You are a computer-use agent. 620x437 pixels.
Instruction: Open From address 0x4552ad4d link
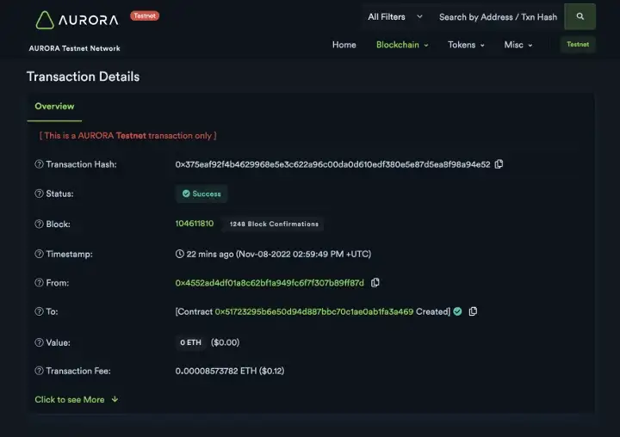tap(270, 283)
